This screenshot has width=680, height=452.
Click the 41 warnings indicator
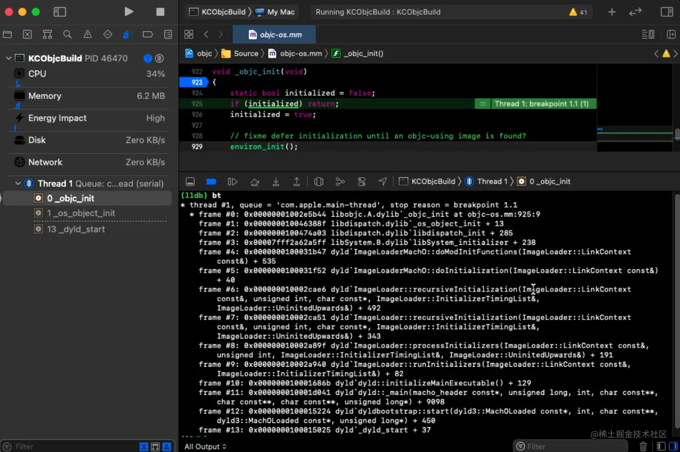pyautogui.click(x=578, y=12)
